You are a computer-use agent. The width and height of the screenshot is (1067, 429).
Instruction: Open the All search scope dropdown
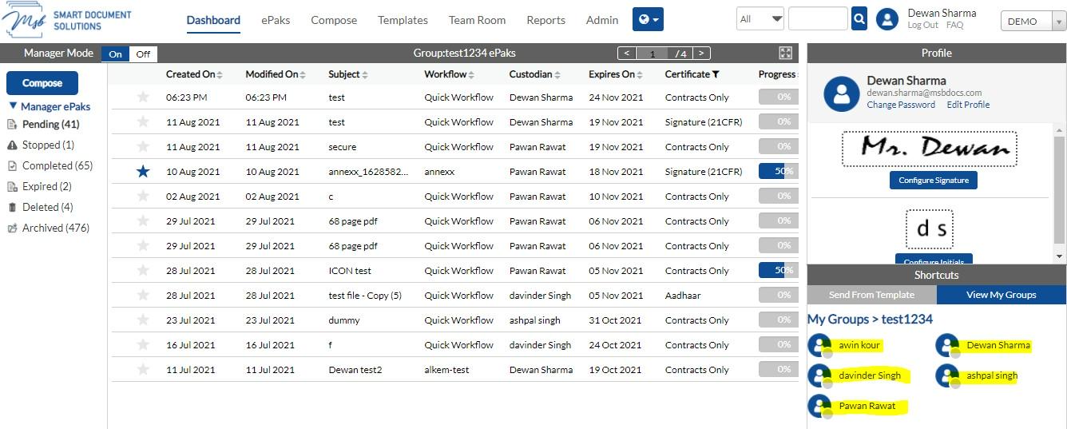pos(760,19)
